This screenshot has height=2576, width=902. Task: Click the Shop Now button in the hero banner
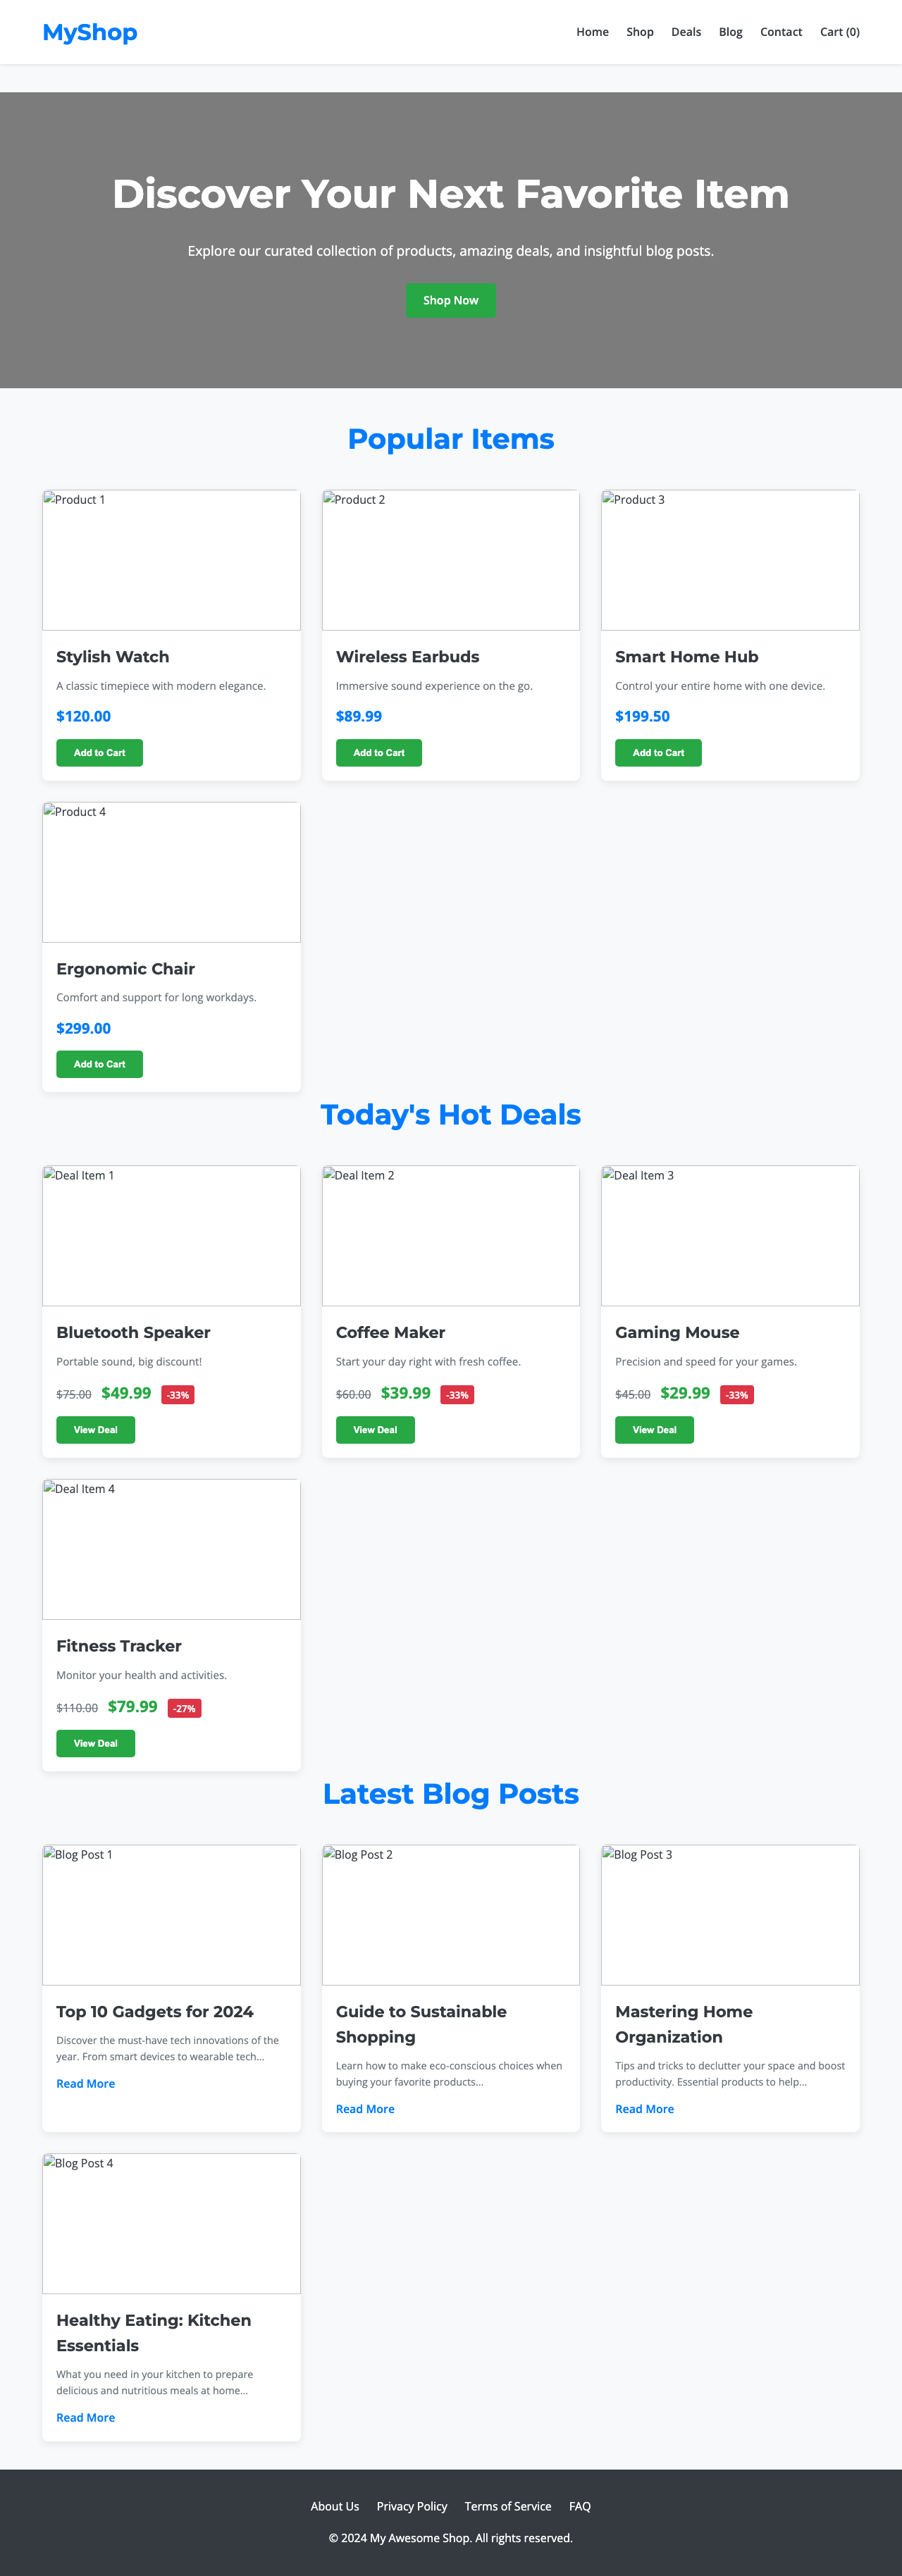coord(450,300)
